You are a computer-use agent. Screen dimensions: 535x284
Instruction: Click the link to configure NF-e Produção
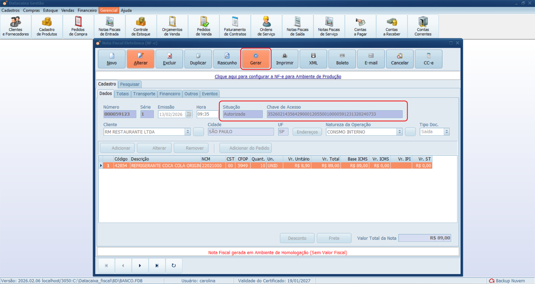278,76
